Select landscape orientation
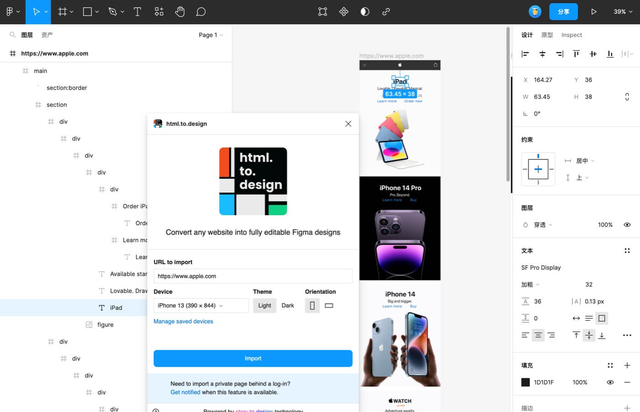 (x=329, y=306)
